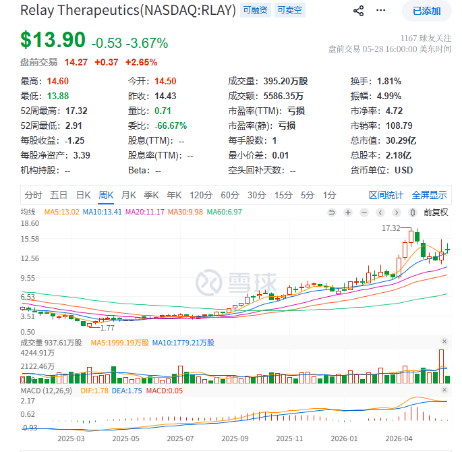
Task: Click the 盘前交易 14.27 price
Action: pos(76,63)
